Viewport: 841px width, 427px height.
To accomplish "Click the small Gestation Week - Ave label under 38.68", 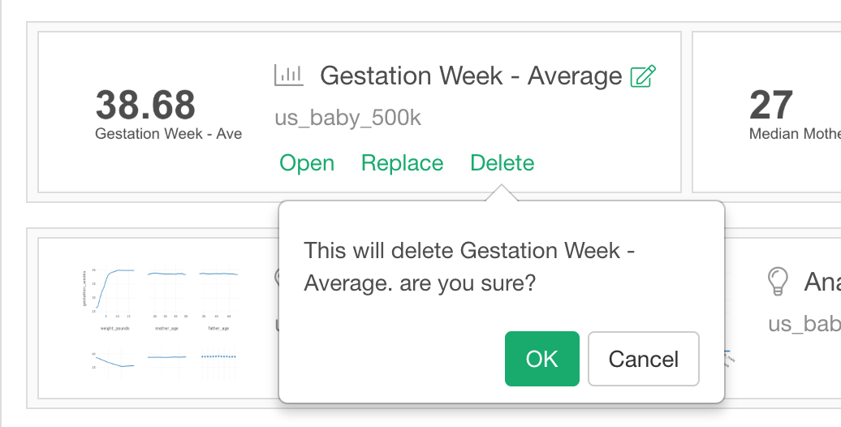I will tap(168, 134).
